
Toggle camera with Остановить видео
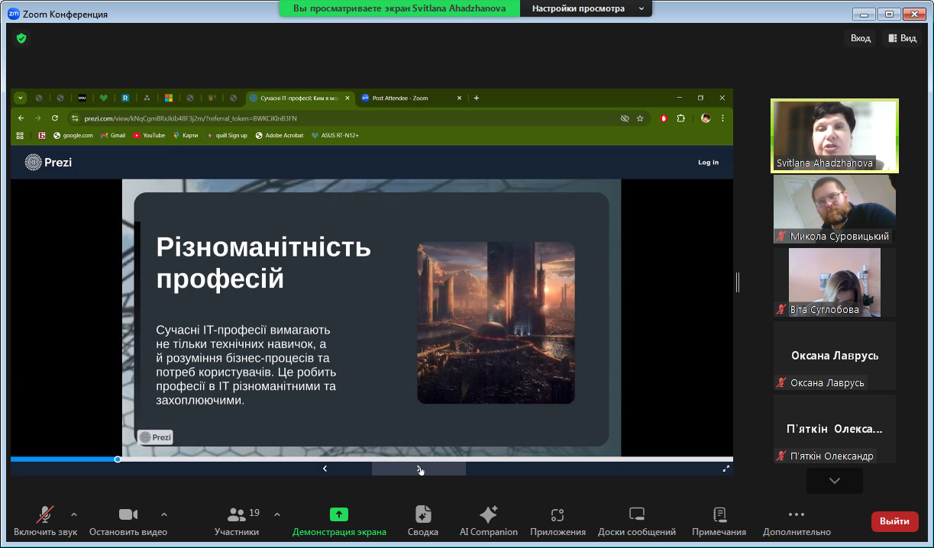pos(128,514)
